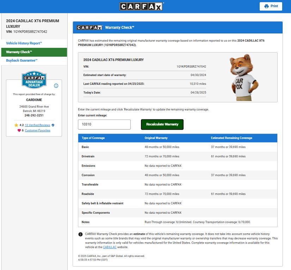291x270 pixels.
Task: Focus the current mileage input field
Action: click(104, 124)
